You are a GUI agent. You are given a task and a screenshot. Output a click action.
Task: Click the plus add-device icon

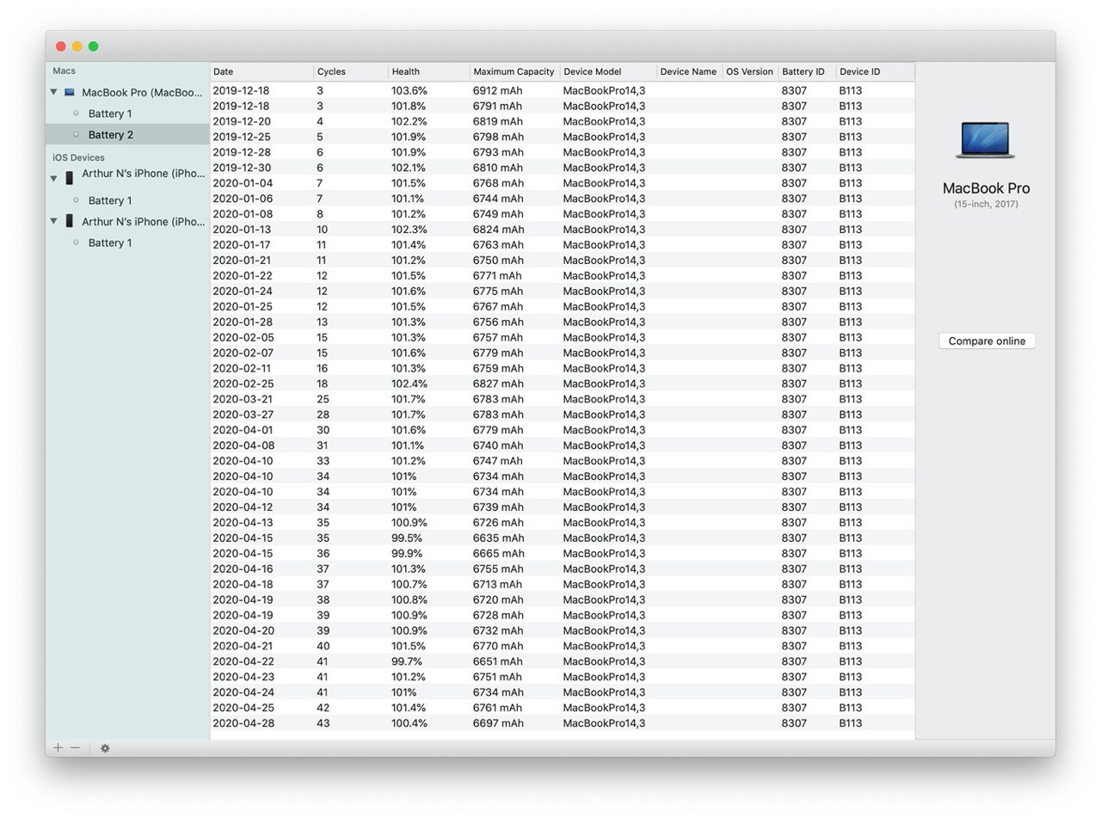(58, 748)
